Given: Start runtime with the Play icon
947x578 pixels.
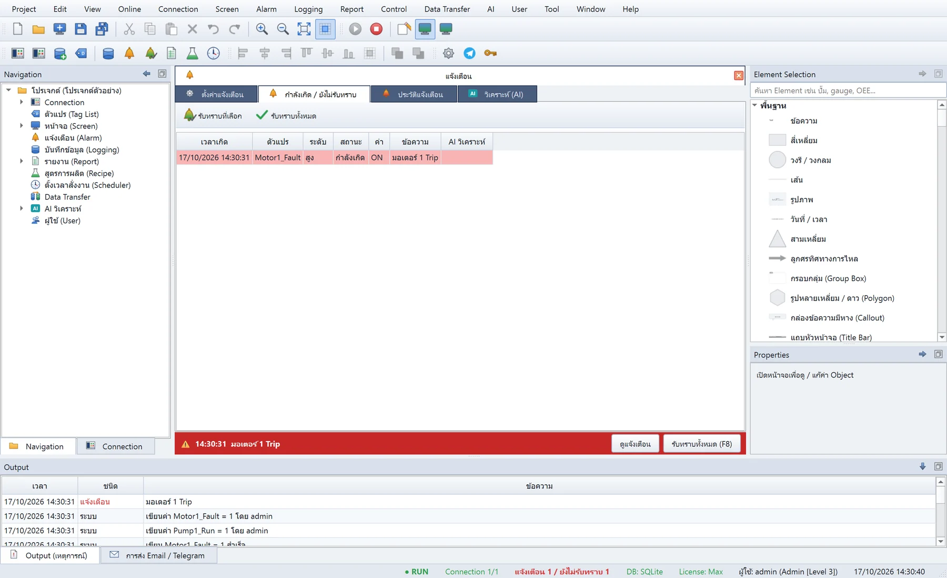Looking at the screenshot, I should click(x=355, y=29).
